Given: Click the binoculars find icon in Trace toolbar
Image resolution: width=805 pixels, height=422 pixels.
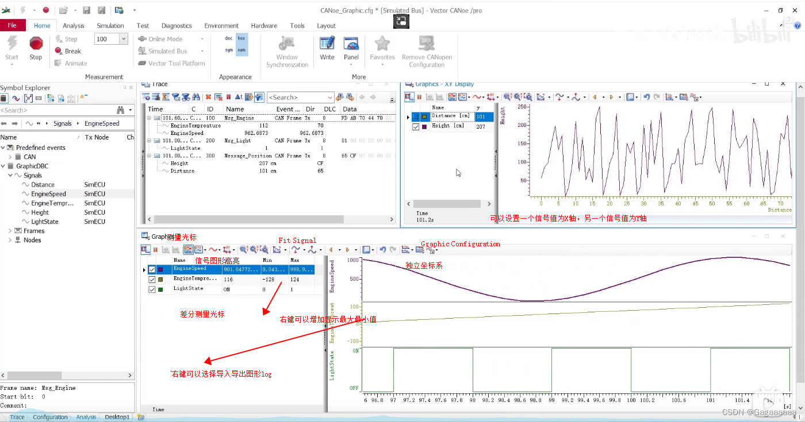Looking at the screenshot, I should [x=196, y=97].
